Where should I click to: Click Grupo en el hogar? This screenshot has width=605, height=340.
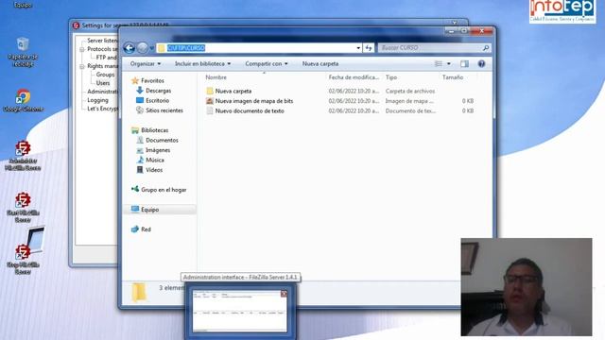pyautogui.click(x=164, y=190)
